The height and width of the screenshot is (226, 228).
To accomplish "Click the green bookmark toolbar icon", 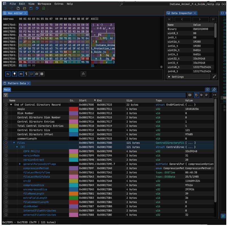I will (x=44, y=8).
